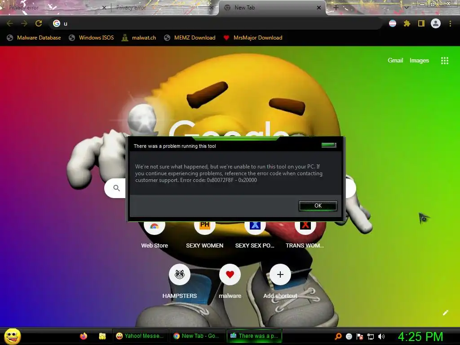Open the network tray icon
Screen dimensions: 460x345
point(371,336)
